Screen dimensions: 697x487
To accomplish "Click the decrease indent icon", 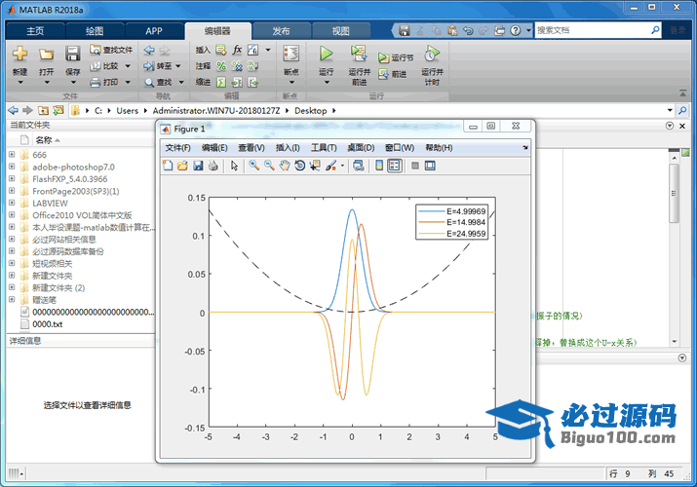I will point(252,82).
